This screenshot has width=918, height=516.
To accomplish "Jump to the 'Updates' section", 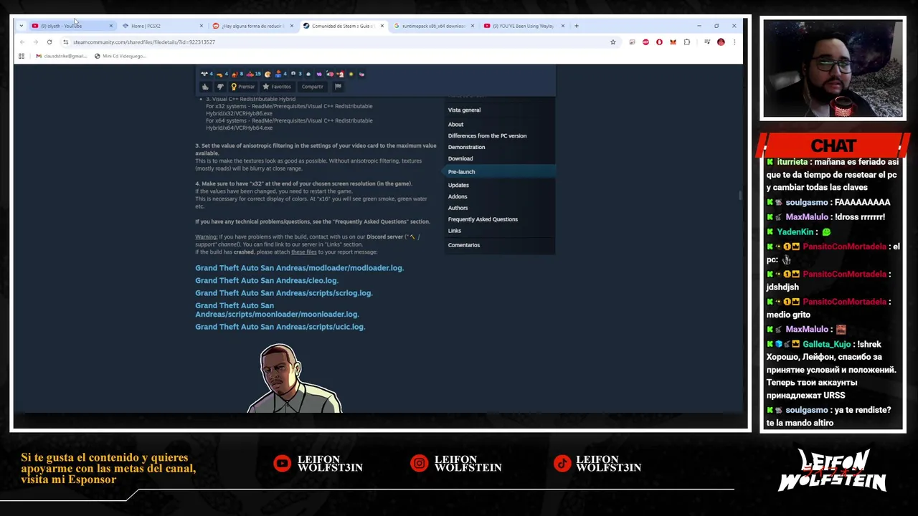I will point(458,185).
